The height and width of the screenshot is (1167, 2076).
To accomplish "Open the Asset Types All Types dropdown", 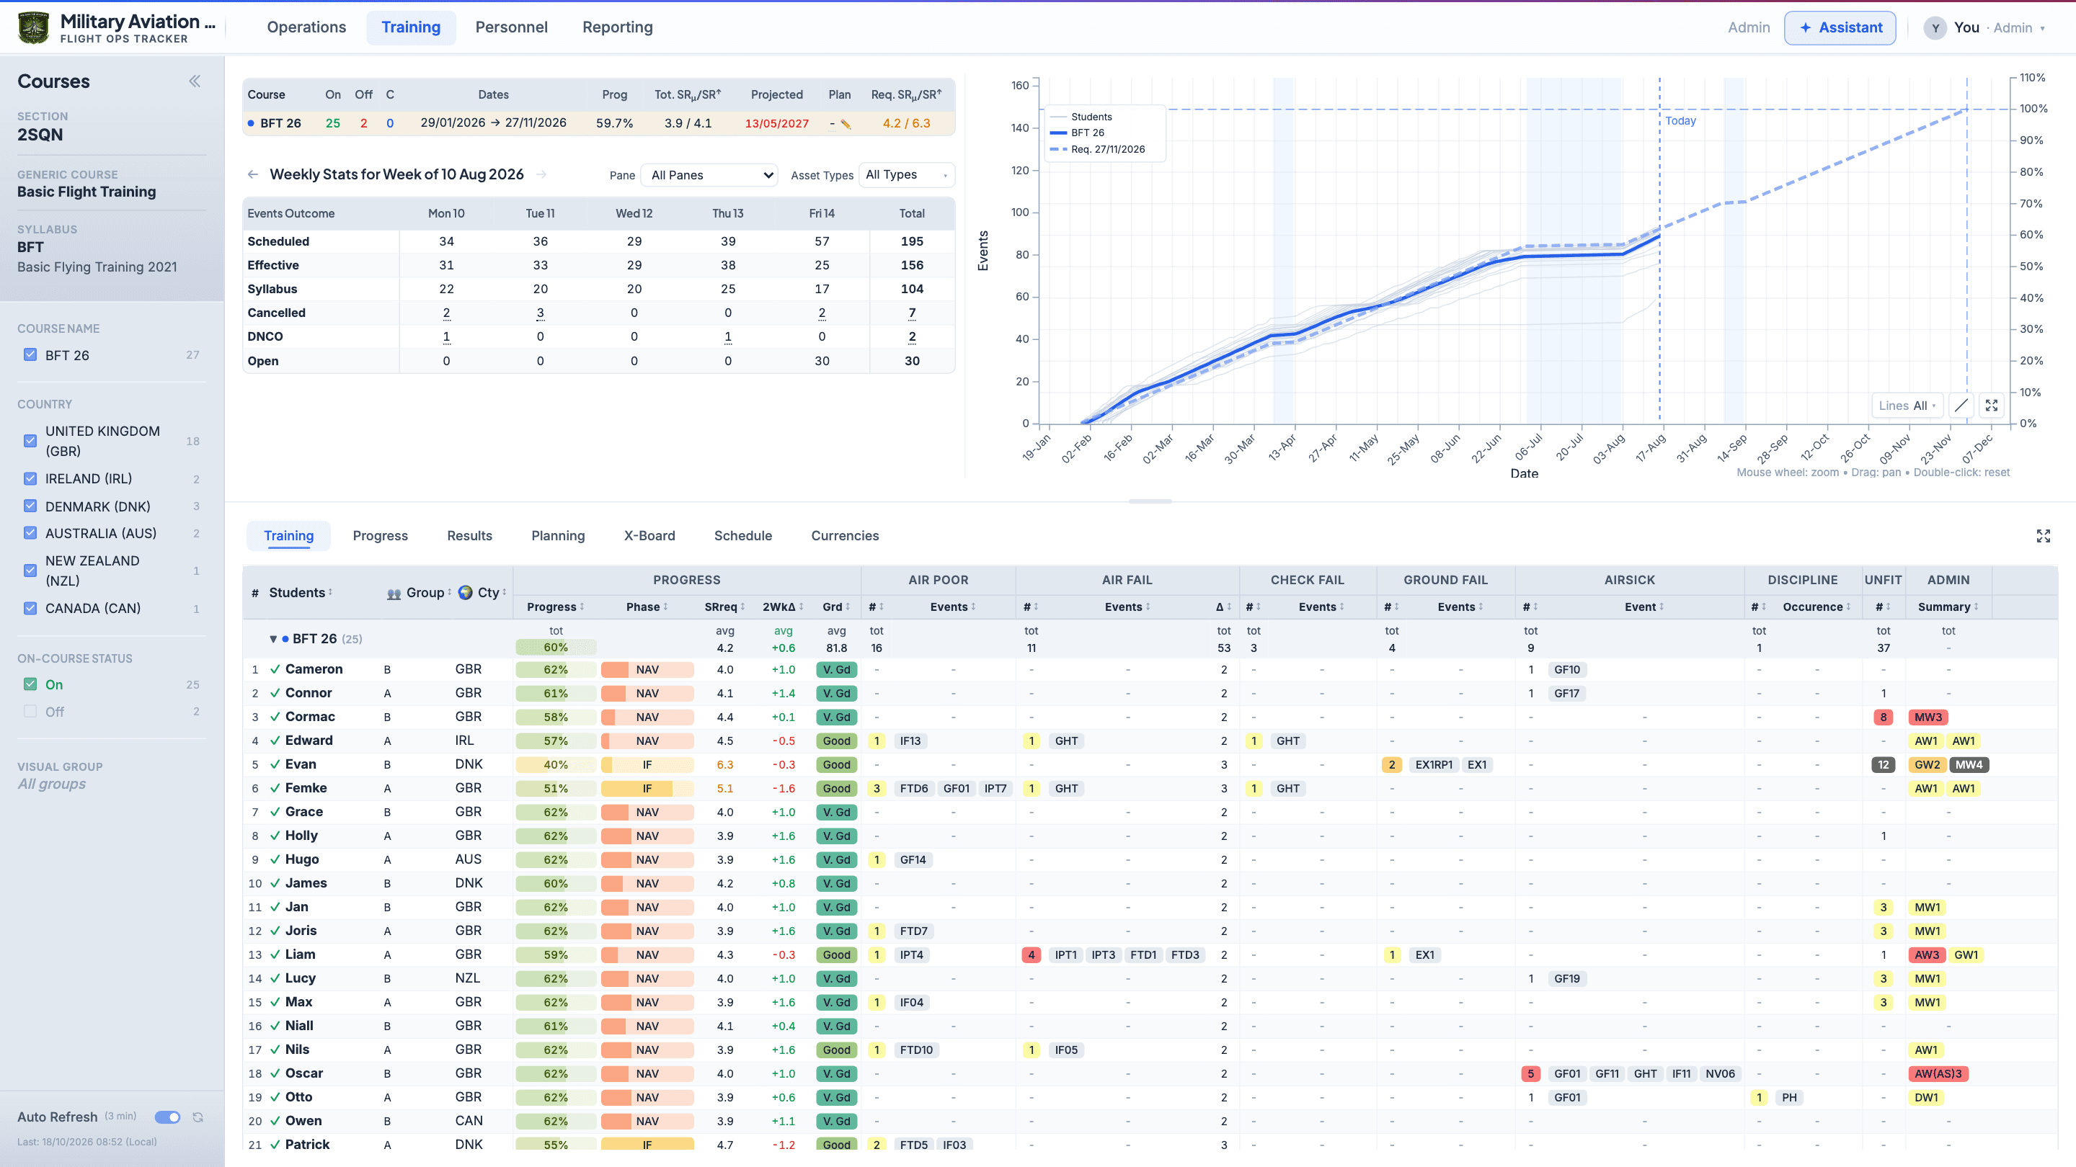I will (x=907, y=175).
